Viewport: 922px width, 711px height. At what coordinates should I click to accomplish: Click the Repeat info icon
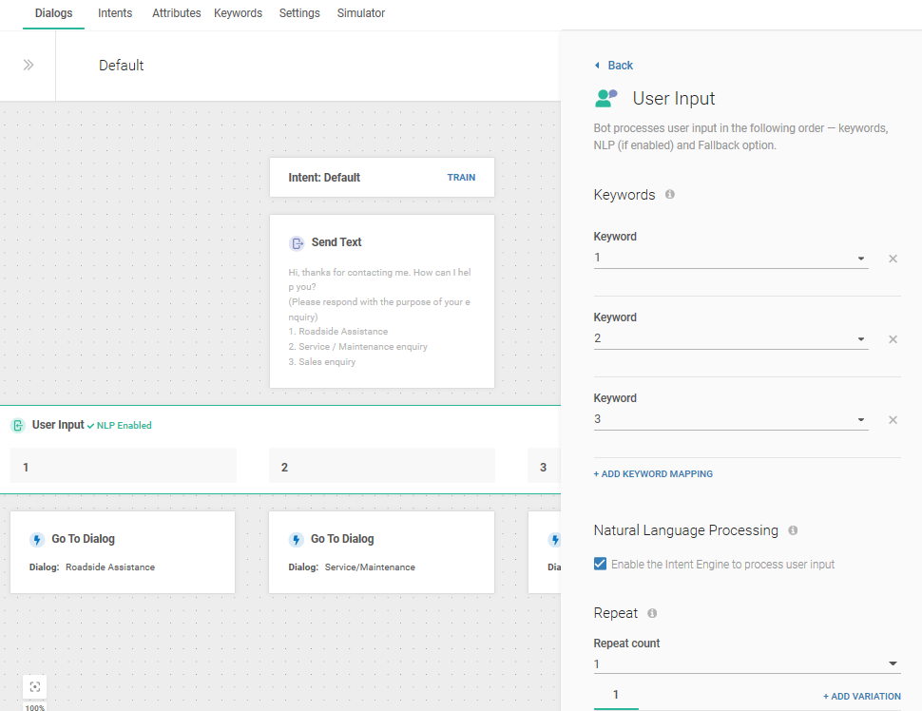pyautogui.click(x=652, y=613)
